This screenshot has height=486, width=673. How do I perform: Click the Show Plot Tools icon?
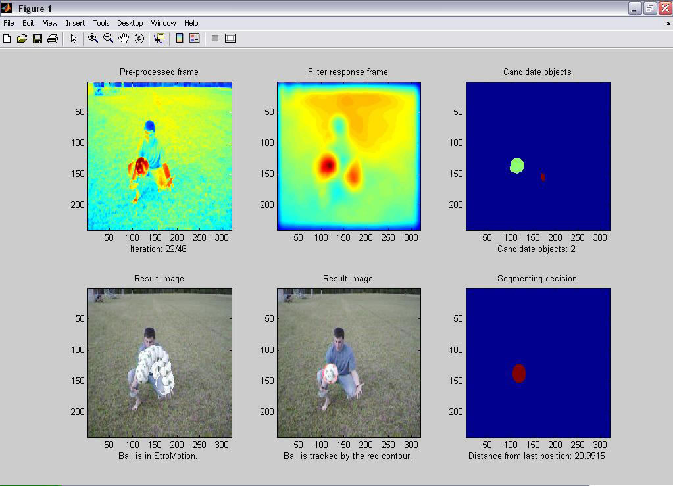pos(230,39)
